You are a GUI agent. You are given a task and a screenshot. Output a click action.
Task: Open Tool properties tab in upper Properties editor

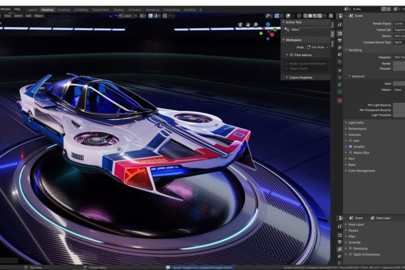tap(340, 25)
